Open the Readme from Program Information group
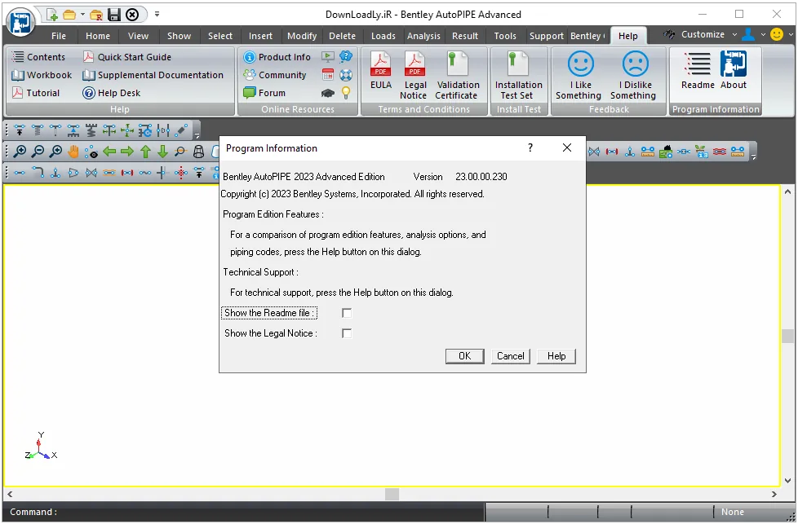 click(698, 71)
